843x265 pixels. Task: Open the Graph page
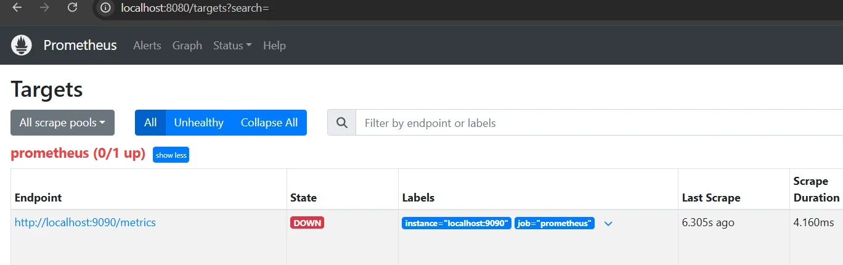(187, 46)
